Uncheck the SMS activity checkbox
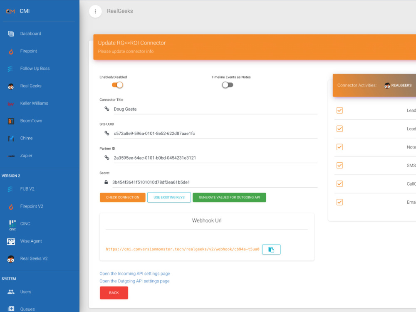416x312 pixels. 339,165
